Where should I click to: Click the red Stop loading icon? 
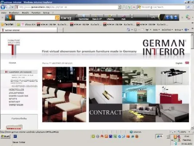(134, 7)
